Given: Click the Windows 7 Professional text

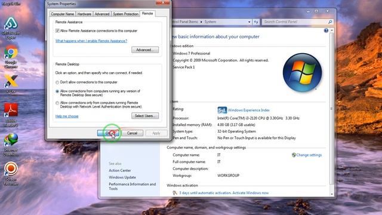Looking at the screenshot, I should coord(191,53).
